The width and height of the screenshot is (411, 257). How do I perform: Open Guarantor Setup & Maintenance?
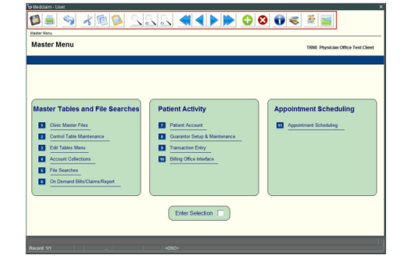[203, 136]
